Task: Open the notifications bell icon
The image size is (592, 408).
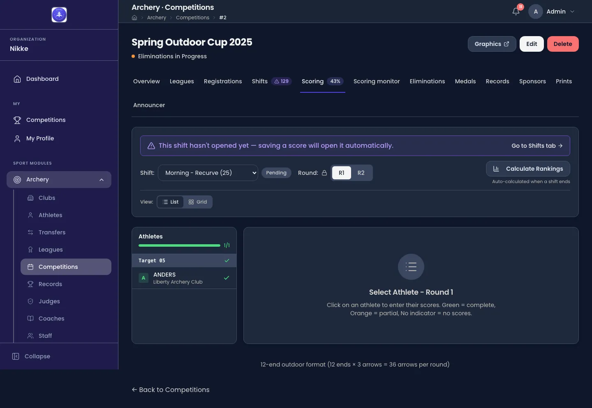Action: coord(516,11)
